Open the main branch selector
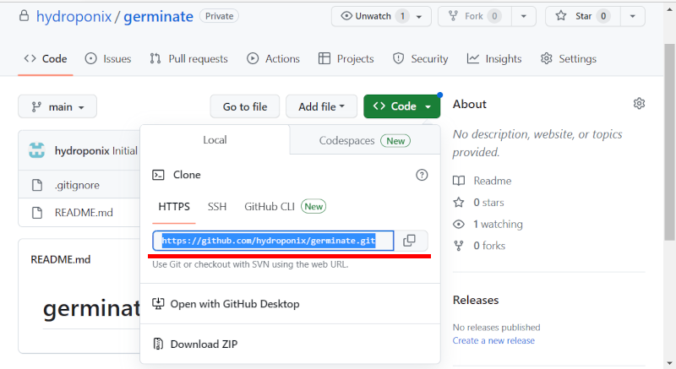The height and width of the screenshot is (369, 676). pyautogui.click(x=57, y=106)
